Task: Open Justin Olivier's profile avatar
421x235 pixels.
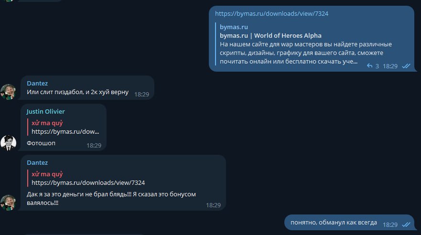Action: tap(8, 143)
